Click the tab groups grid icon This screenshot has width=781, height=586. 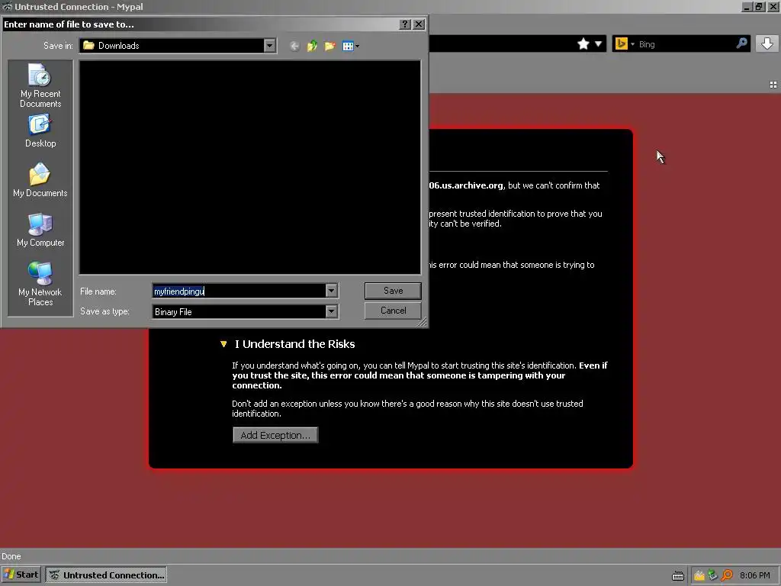[773, 85]
